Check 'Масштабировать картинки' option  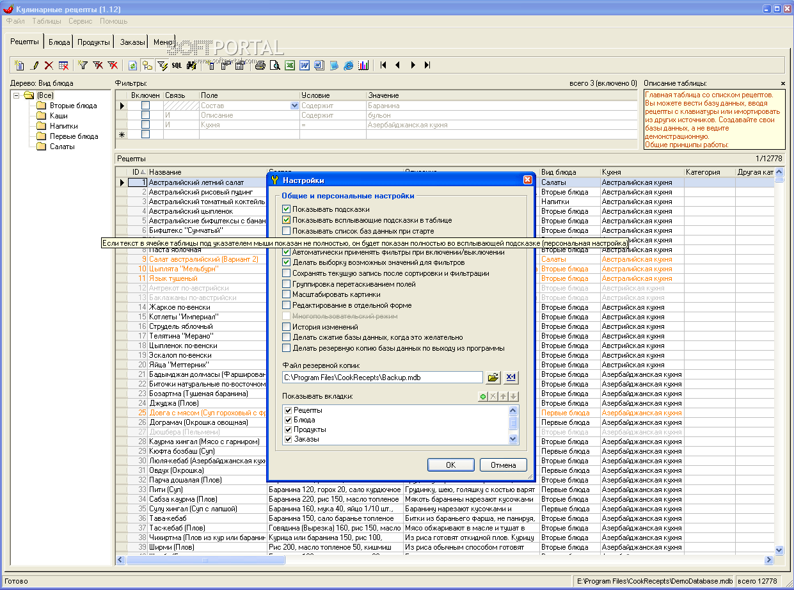(287, 294)
